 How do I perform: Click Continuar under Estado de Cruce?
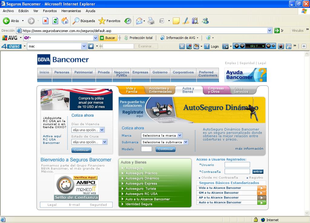(81, 150)
